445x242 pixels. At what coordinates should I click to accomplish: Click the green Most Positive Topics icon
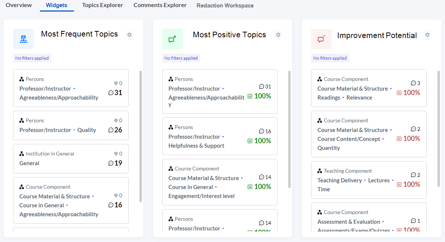(x=172, y=39)
